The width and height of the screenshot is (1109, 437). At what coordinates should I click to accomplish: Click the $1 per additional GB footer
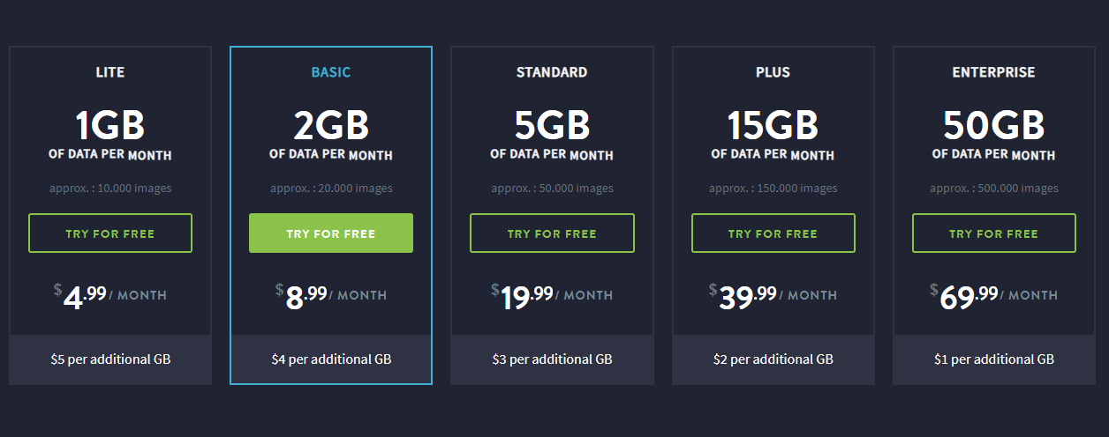point(994,359)
